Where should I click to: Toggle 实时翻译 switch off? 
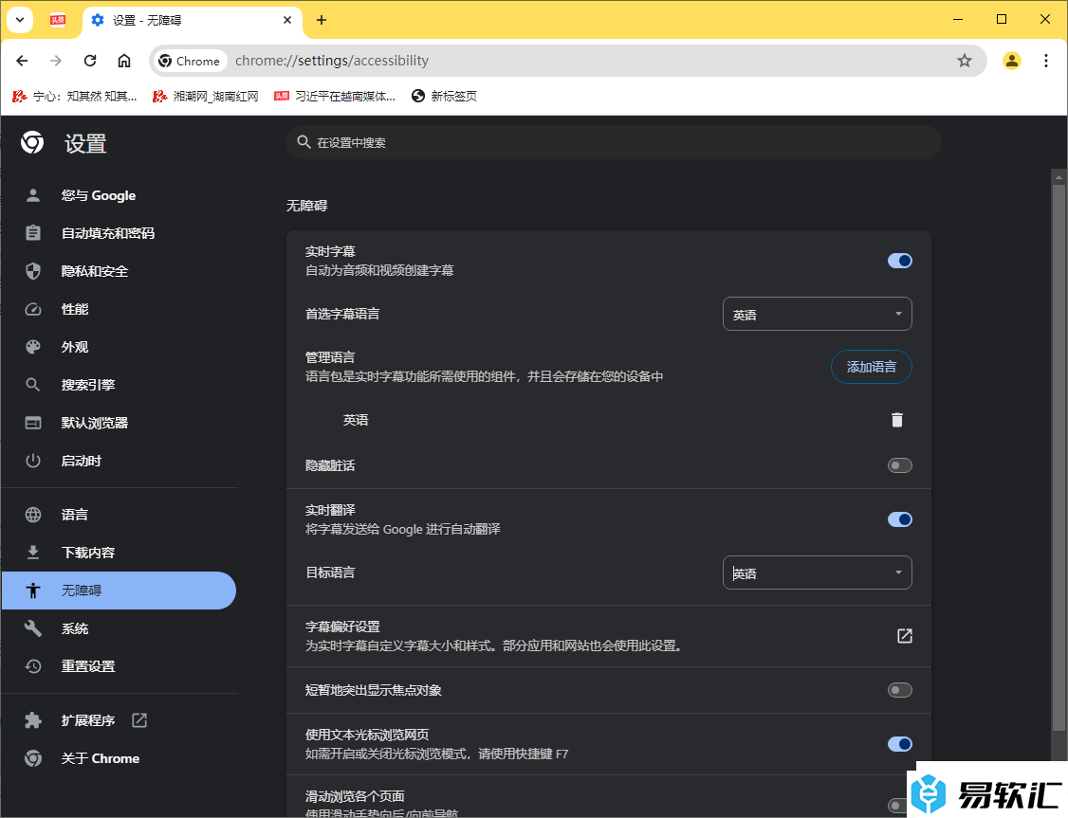[x=899, y=519]
